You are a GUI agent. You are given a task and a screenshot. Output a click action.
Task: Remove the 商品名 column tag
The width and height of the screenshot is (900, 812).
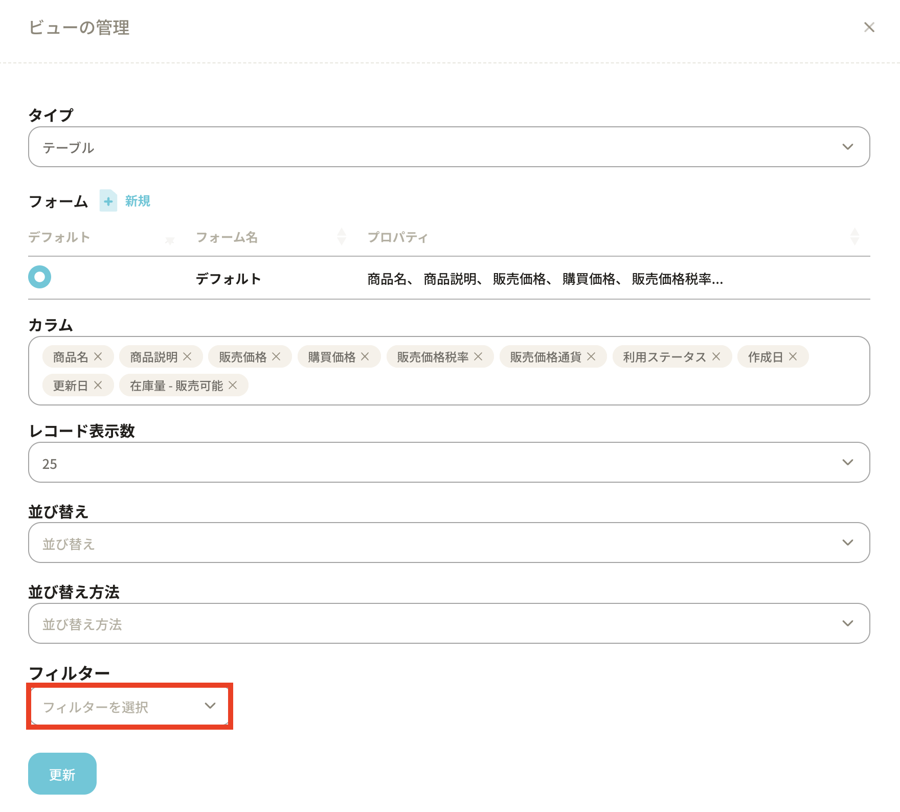98,356
